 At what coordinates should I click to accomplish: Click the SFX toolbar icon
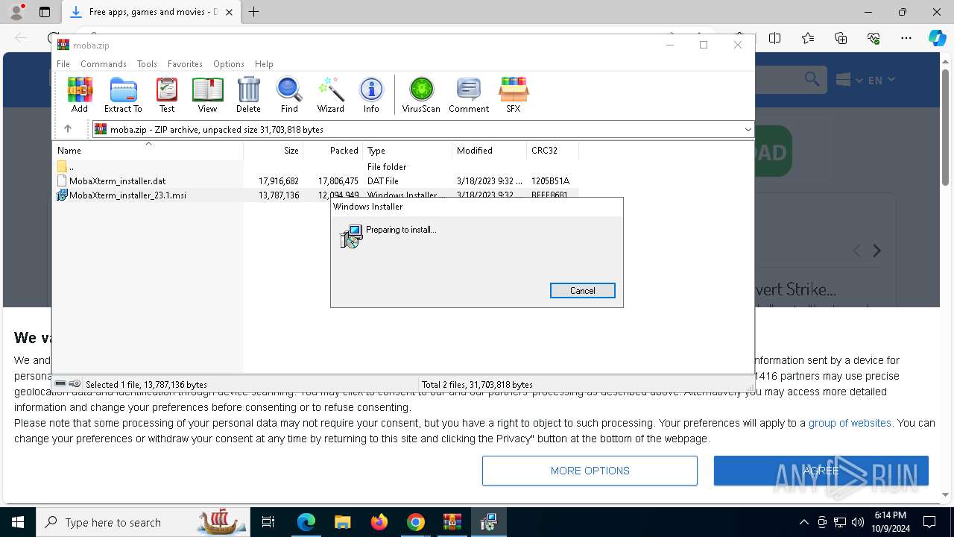pyautogui.click(x=514, y=95)
